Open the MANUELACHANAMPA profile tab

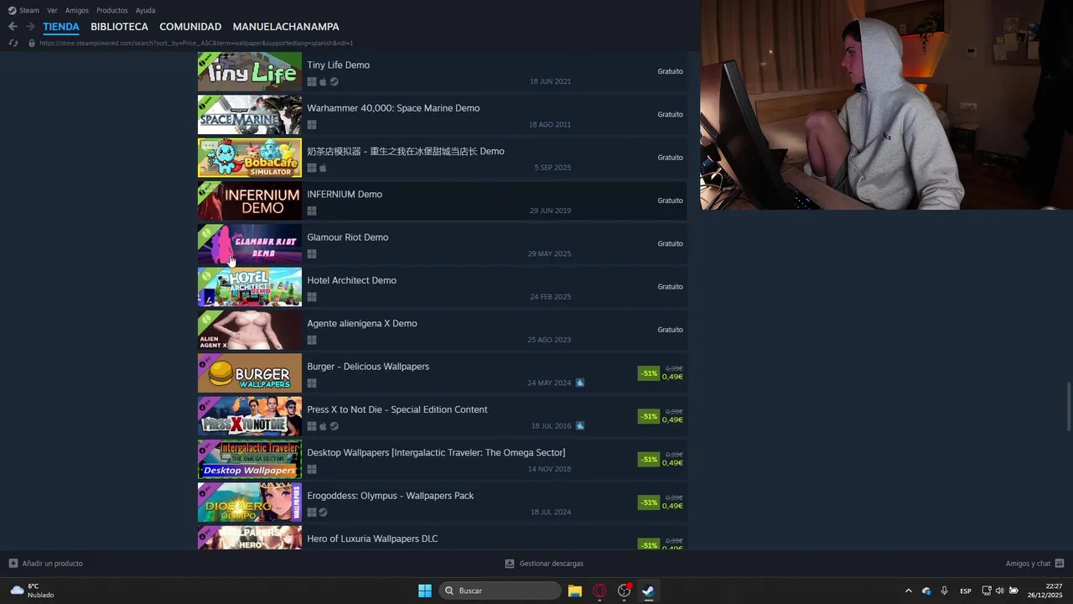(286, 27)
